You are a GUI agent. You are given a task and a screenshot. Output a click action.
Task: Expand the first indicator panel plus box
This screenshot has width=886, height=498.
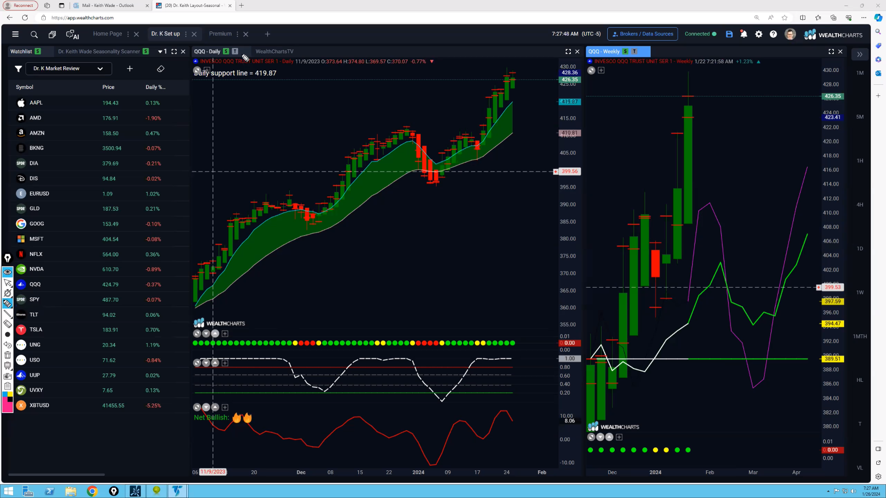pyautogui.click(x=225, y=334)
